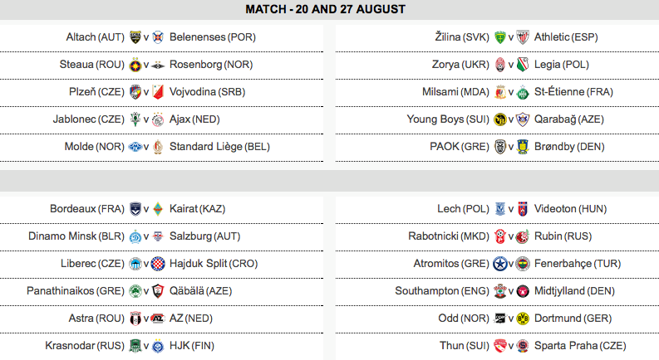Click the Athletic Bilbao striped crest
Viewport: 659px width, 360px height.
pyautogui.click(x=523, y=37)
